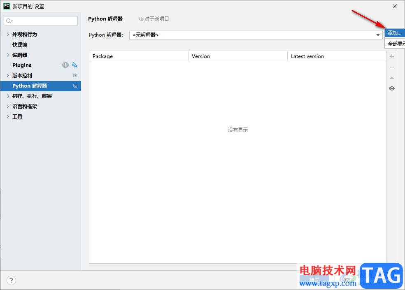Screen dimensions: 405x290
Task: Choose 添加... from the popup menu
Action: pos(395,33)
